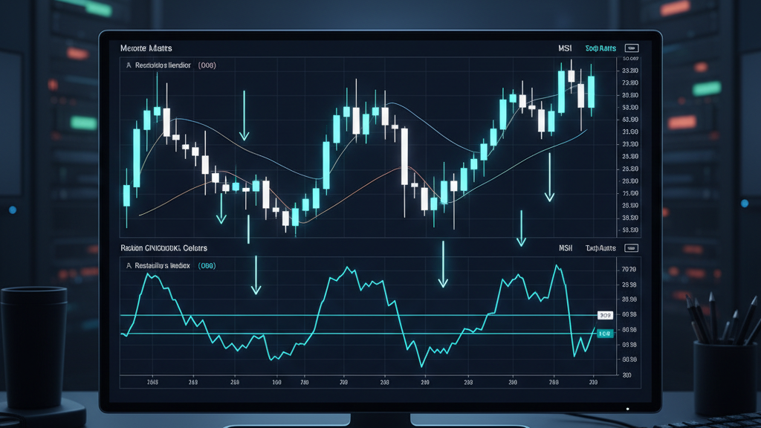This screenshot has width=761, height=428.
Task: Open the Sodp Matts tab
Action: coord(600,48)
